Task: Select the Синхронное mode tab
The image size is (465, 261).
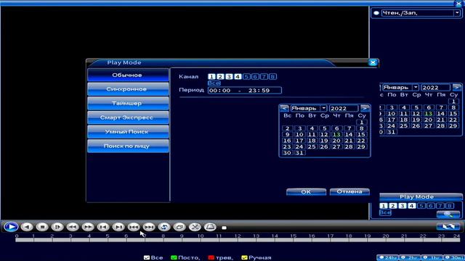Action: [x=128, y=89]
